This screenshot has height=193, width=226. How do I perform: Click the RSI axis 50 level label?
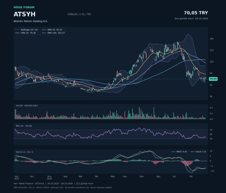(211, 134)
